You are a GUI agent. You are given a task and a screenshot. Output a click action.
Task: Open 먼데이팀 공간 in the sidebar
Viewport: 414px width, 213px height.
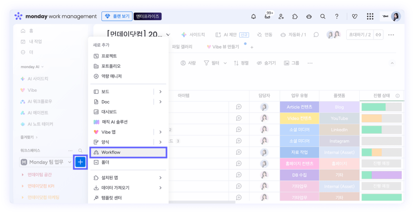point(40,175)
